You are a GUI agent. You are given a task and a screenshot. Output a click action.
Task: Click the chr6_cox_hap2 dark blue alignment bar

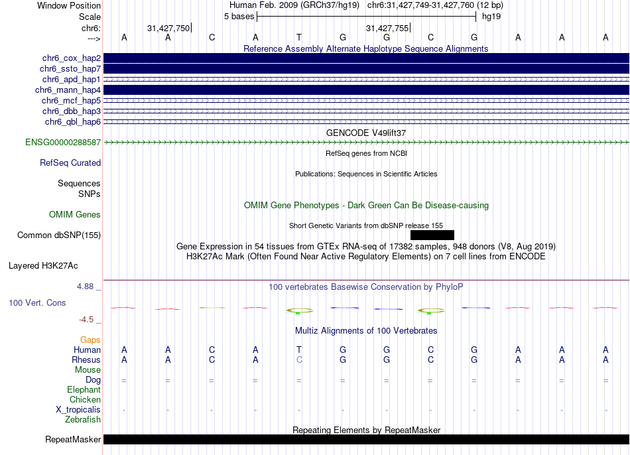point(367,58)
